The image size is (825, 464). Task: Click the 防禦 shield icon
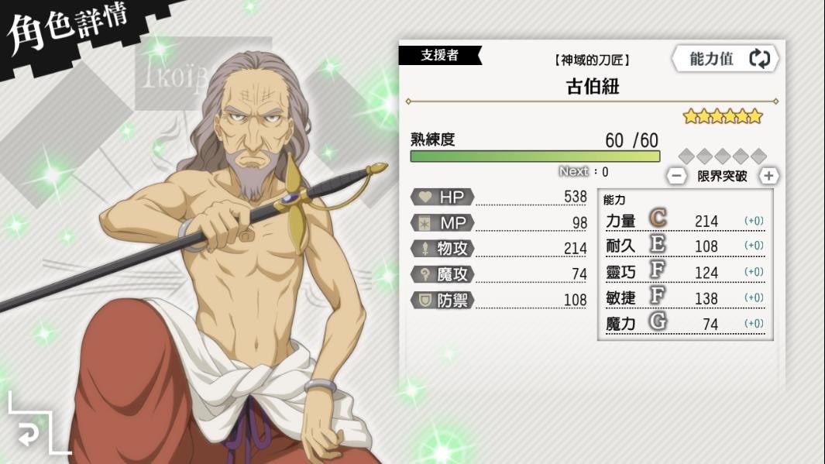tap(425, 300)
